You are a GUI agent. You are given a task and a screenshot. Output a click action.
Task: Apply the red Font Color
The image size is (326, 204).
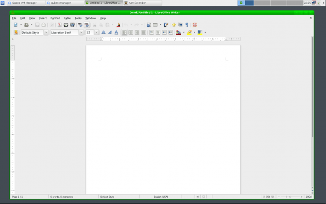point(178,33)
